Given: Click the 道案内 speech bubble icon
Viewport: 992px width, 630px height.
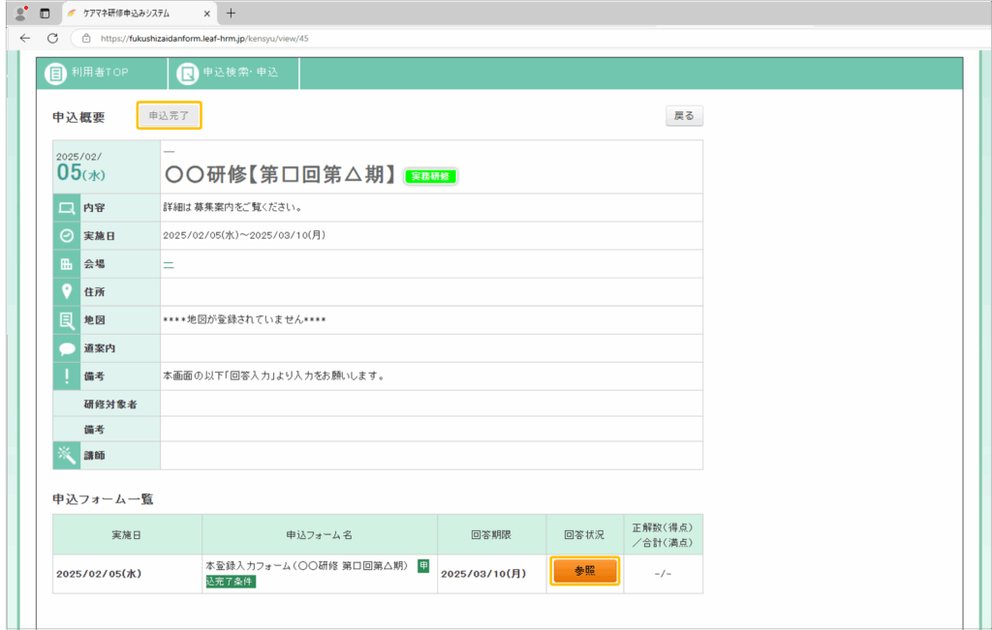Looking at the screenshot, I should pyautogui.click(x=67, y=348).
